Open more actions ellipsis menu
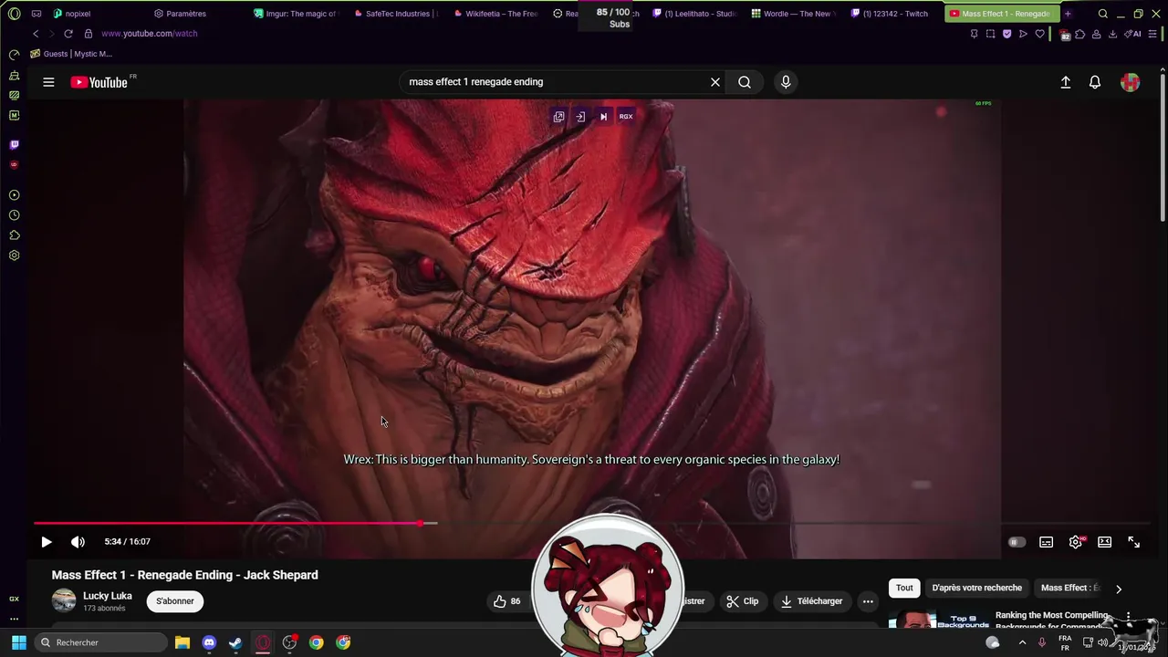The height and width of the screenshot is (657, 1168). click(868, 601)
